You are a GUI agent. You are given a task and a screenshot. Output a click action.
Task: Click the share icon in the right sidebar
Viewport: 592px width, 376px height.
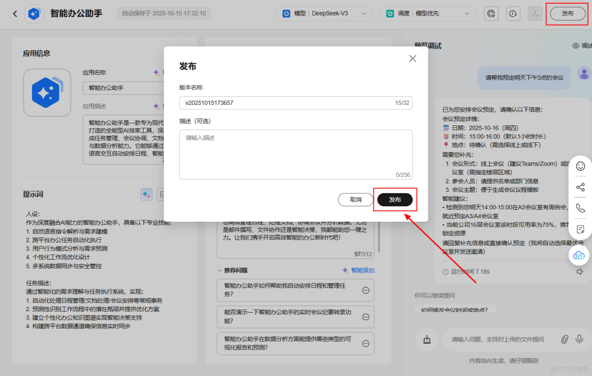(x=580, y=187)
